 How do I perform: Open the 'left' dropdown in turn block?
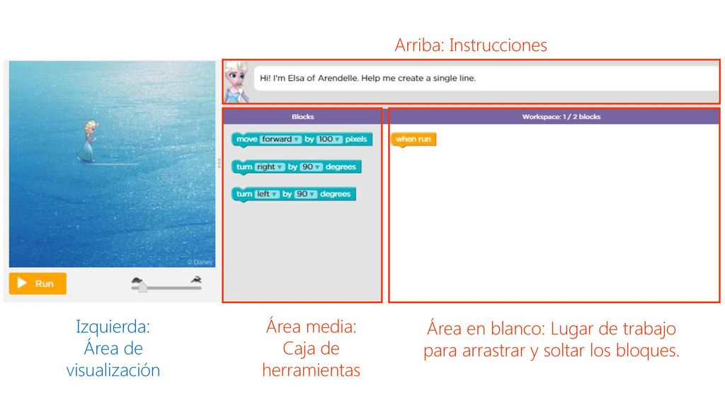[267, 194]
